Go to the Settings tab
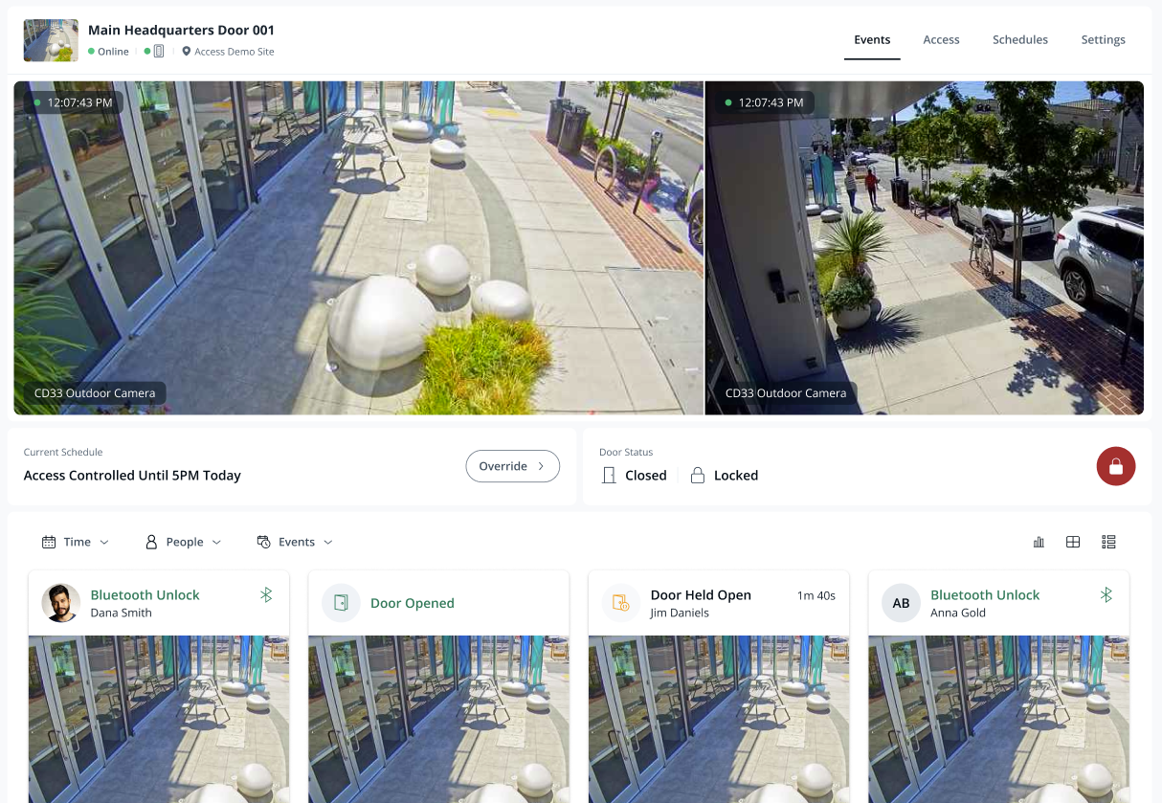Screen dimensions: 1162x803 [x=1103, y=40]
